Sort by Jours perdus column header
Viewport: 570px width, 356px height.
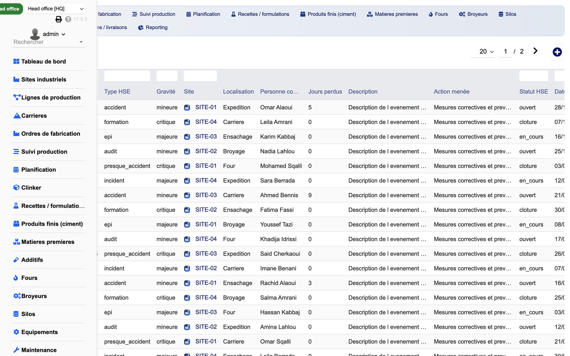click(325, 92)
